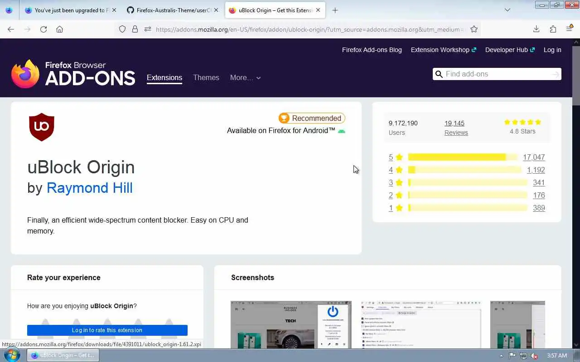
Task: Click the muted volume tray icon
Action: 534,356
